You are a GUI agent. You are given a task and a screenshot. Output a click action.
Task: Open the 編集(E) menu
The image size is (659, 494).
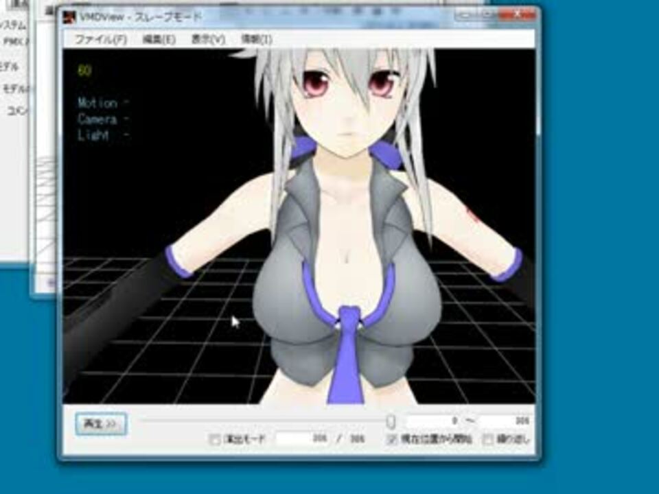[x=159, y=40]
